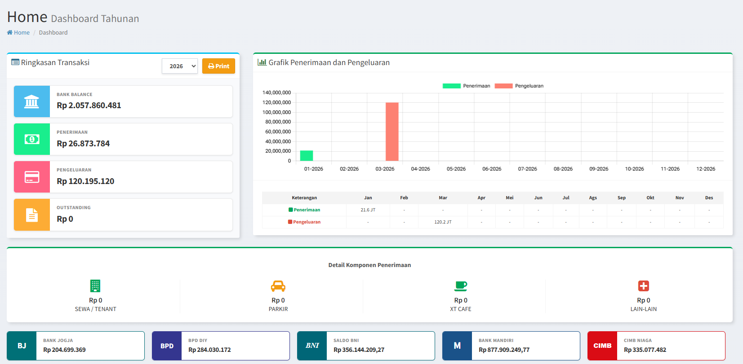743x364 pixels.
Task: Click the Home breadcrumb link
Action: (x=18, y=33)
